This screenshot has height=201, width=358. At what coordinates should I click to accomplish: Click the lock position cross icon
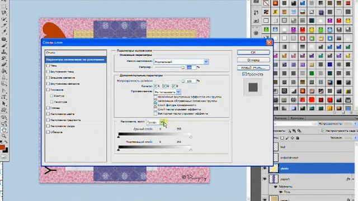point(293,138)
